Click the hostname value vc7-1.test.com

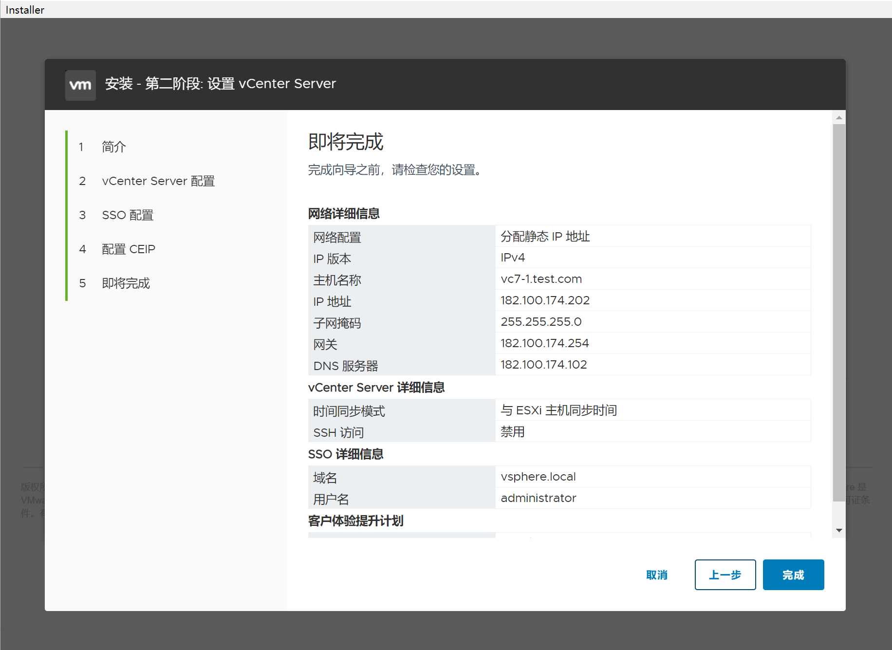[x=541, y=279]
